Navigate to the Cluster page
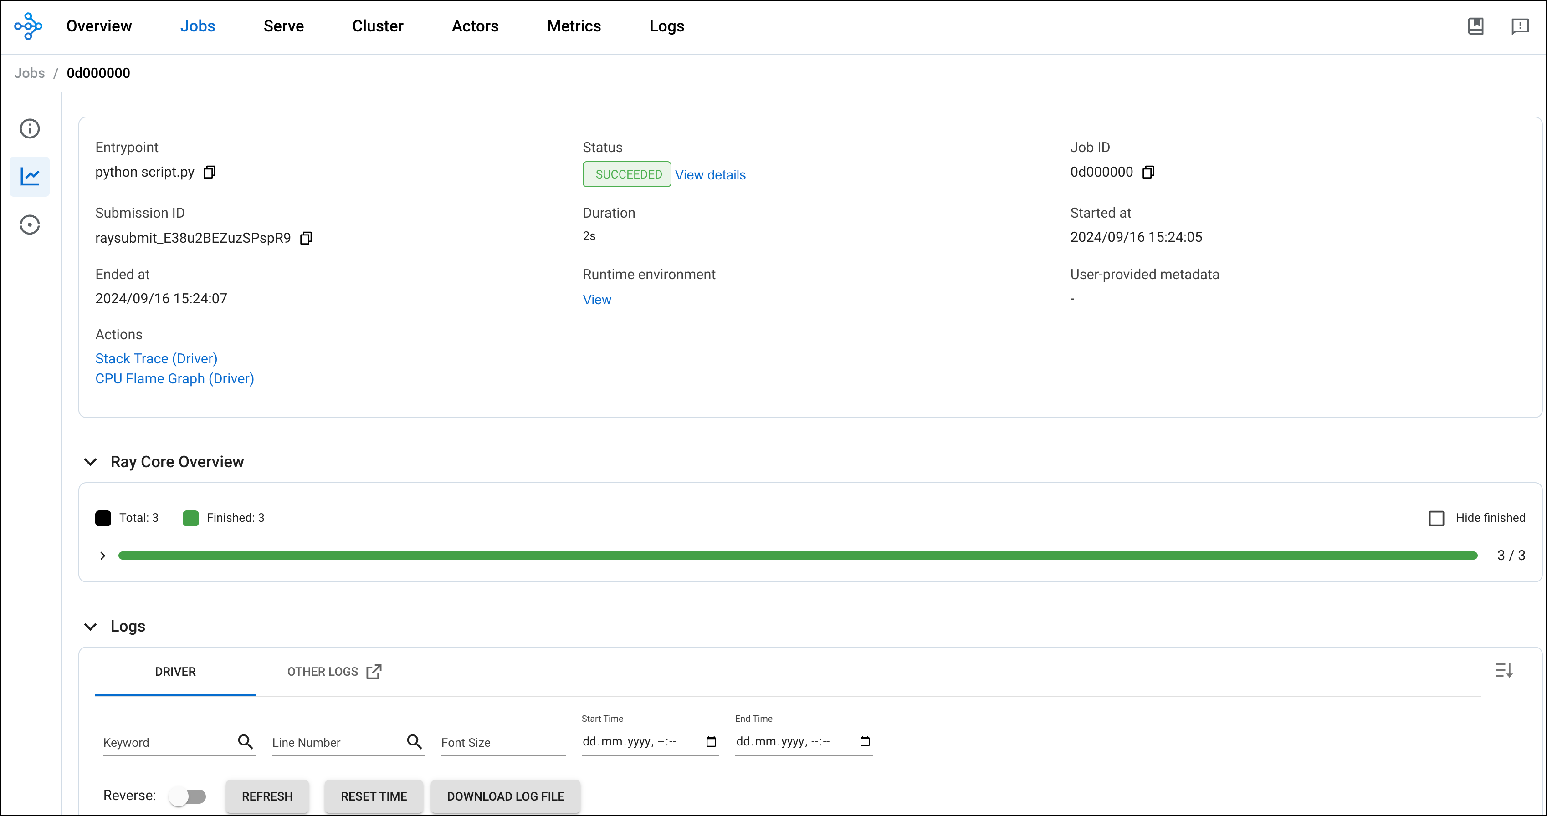Screen dimensions: 1547x816 (x=378, y=26)
